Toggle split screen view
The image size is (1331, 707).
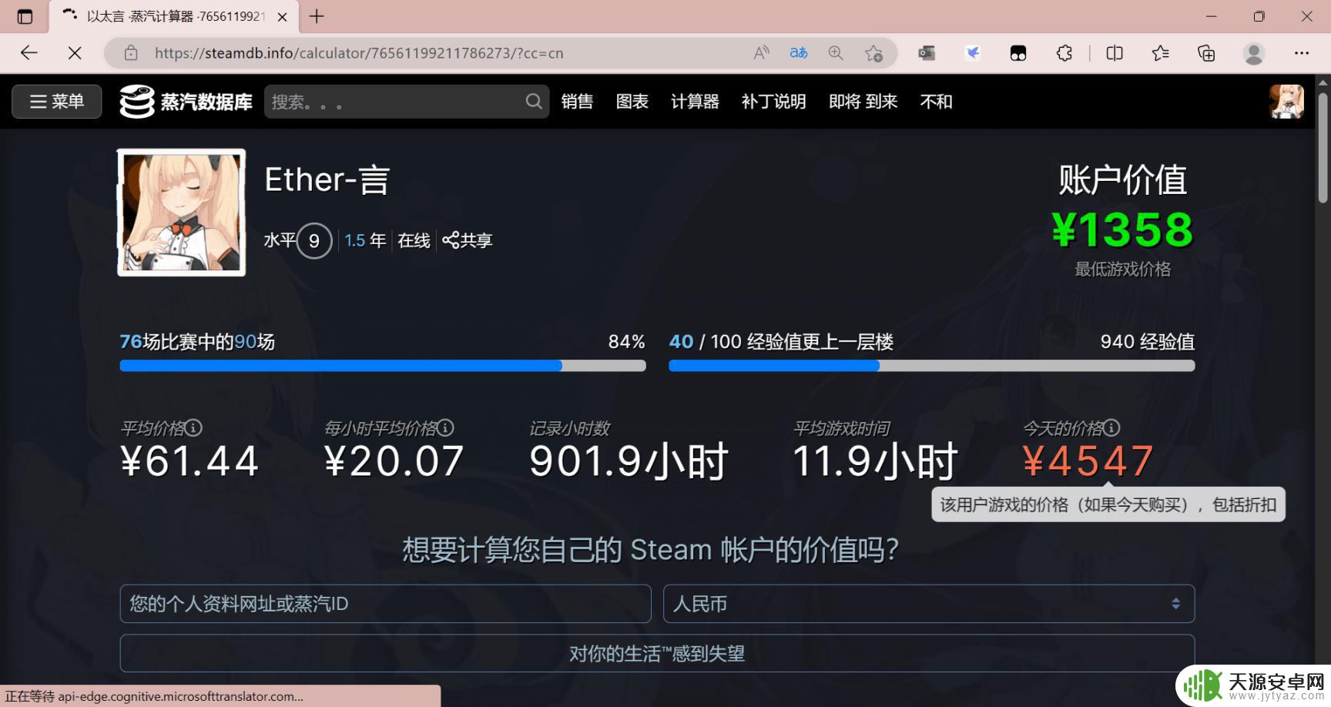1115,53
